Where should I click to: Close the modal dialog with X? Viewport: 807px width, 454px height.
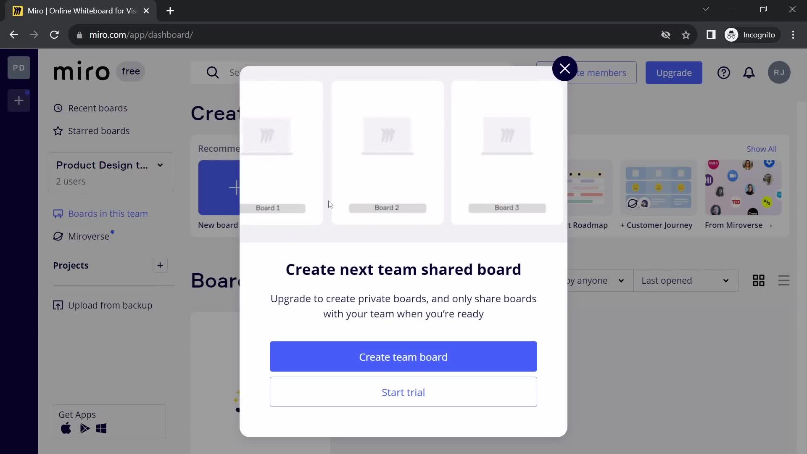tap(565, 68)
